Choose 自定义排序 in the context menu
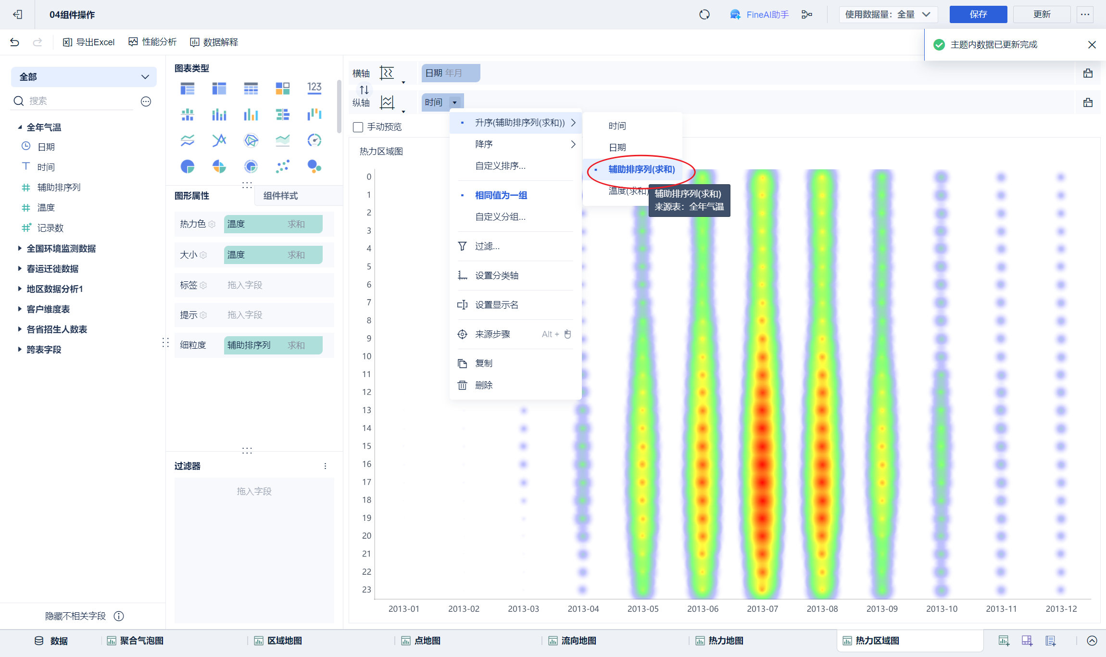1106x657 pixels. (x=500, y=166)
